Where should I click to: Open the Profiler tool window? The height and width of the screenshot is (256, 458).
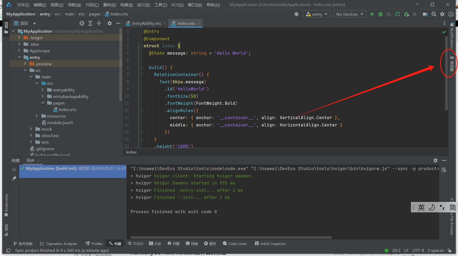pyautogui.click(x=94, y=244)
